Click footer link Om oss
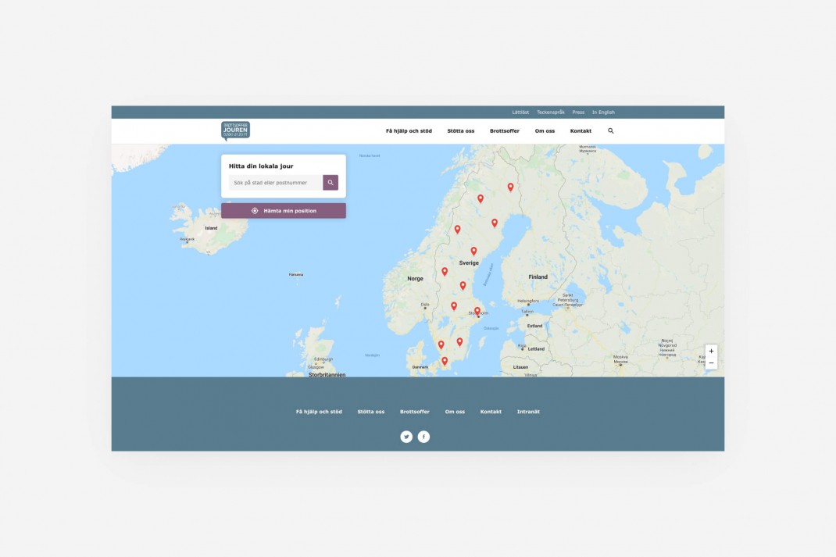The height and width of the screenshot is (557, 836). coord(455,412)
